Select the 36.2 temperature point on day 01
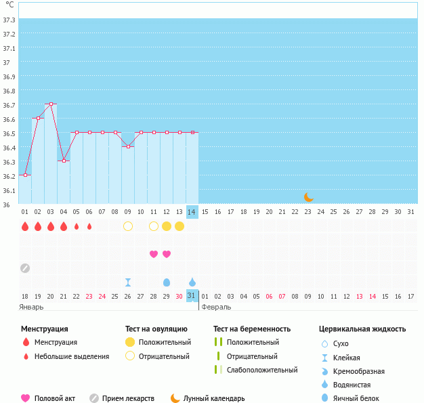424x403 pixels. coord(25,175)
